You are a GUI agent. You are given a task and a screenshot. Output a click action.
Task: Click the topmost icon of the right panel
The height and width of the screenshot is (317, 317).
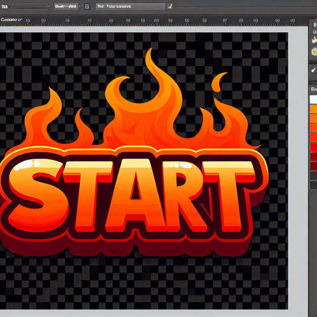(315, 25)
